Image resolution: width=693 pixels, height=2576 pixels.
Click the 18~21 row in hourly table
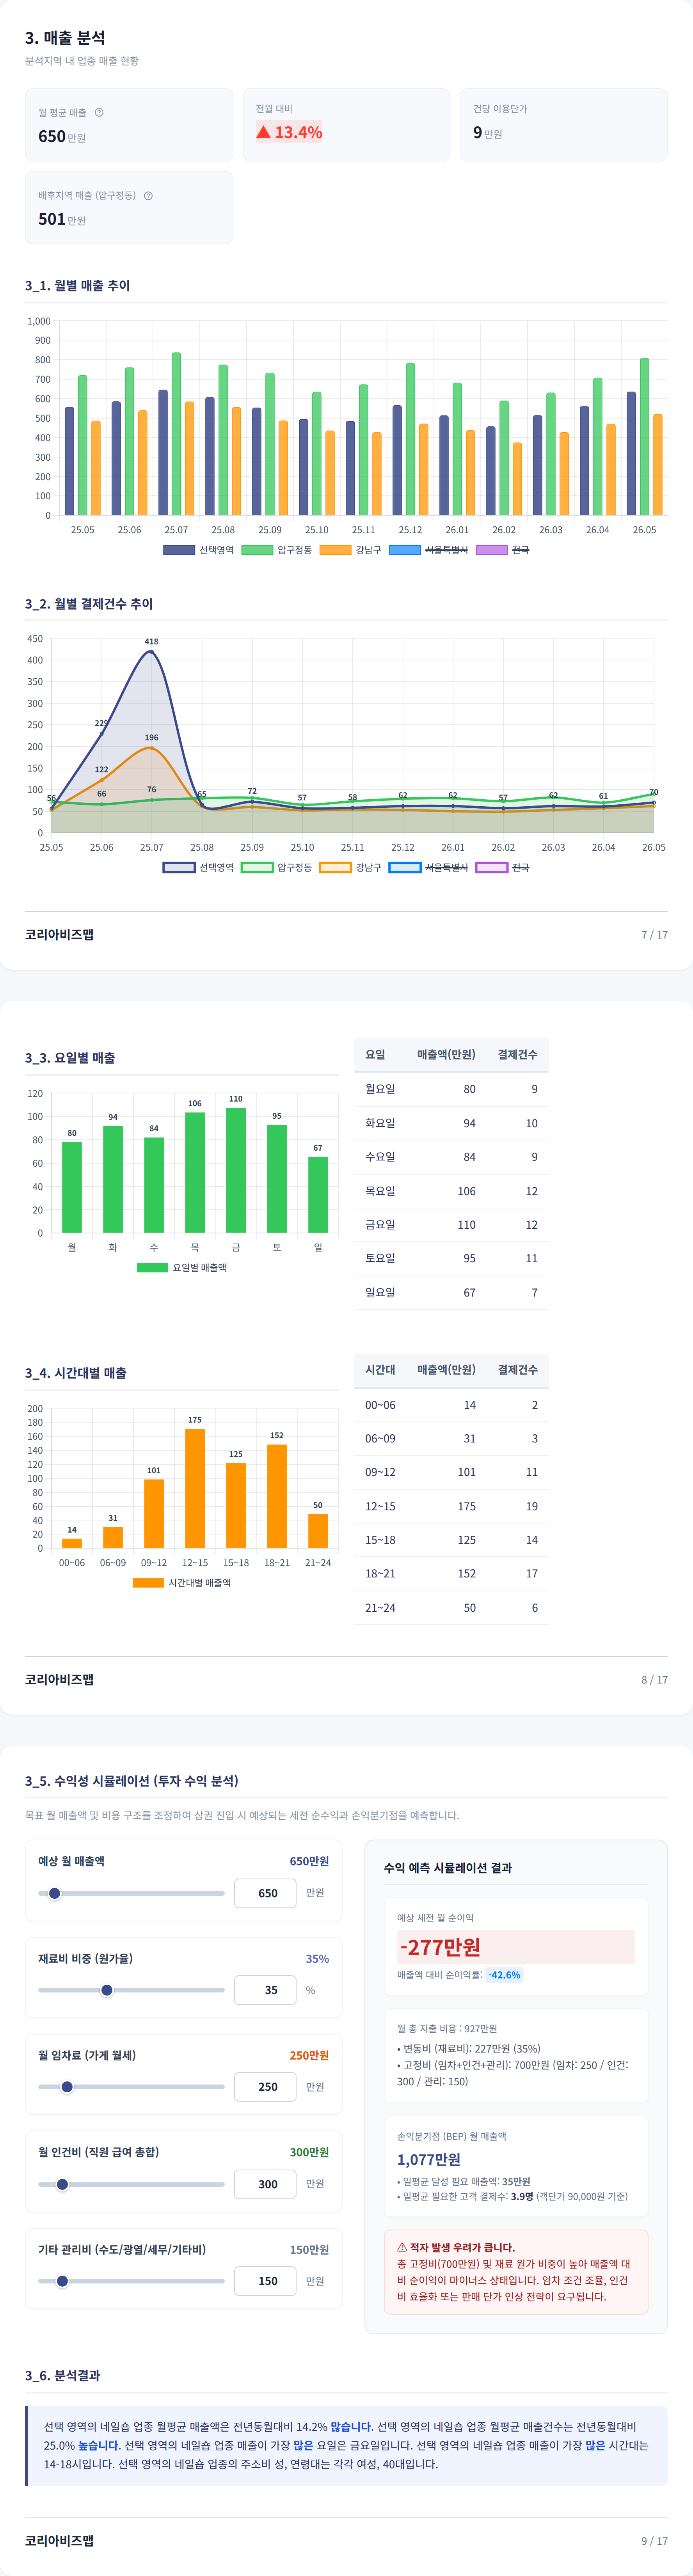point(451,1574)
